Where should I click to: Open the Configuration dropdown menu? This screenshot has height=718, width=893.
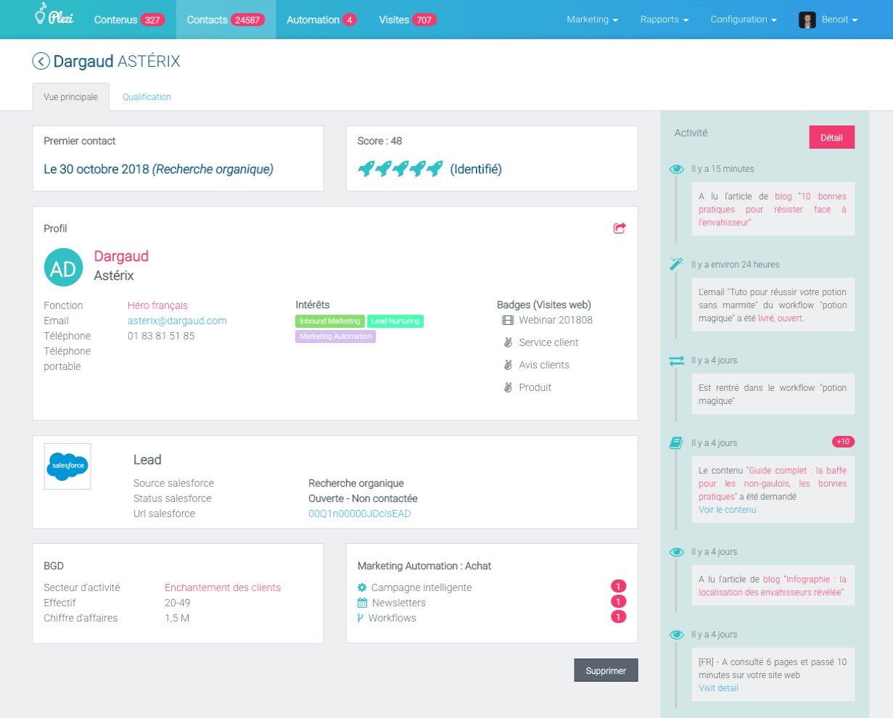pyautogui.click(x=743, y=20)
